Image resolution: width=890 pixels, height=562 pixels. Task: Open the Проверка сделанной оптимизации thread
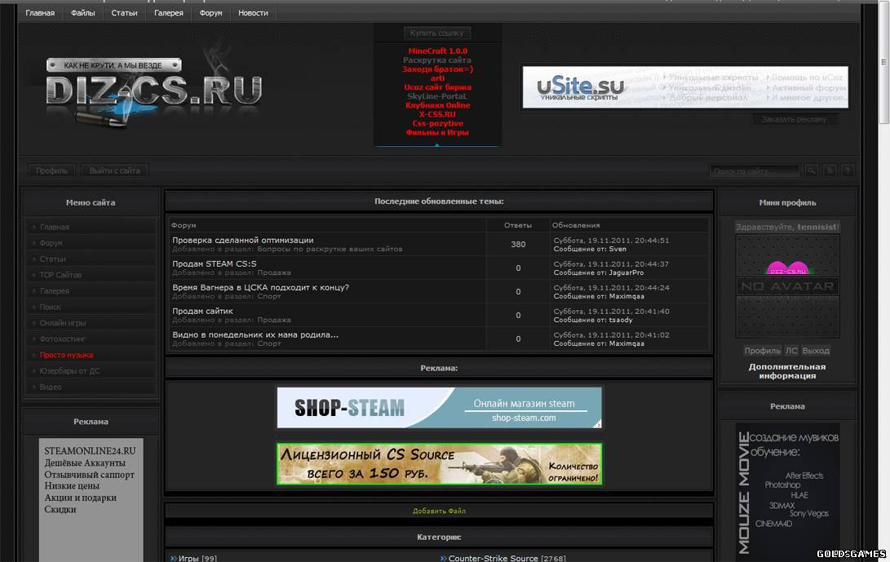tap(242, 240)
